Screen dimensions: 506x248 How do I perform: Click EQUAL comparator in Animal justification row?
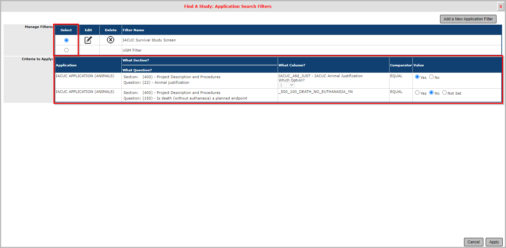click(x=396, y=76)
